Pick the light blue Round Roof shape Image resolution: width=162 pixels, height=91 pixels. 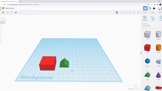point(147,88)
